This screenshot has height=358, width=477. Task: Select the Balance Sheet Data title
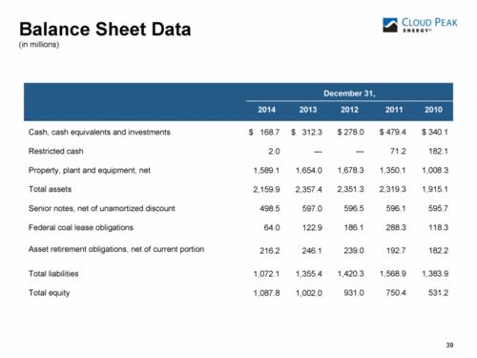(105, 29)
